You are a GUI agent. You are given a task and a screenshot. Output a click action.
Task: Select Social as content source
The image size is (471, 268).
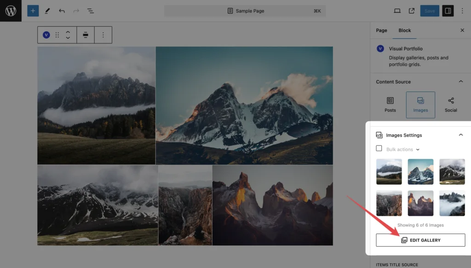click(451, 105)
